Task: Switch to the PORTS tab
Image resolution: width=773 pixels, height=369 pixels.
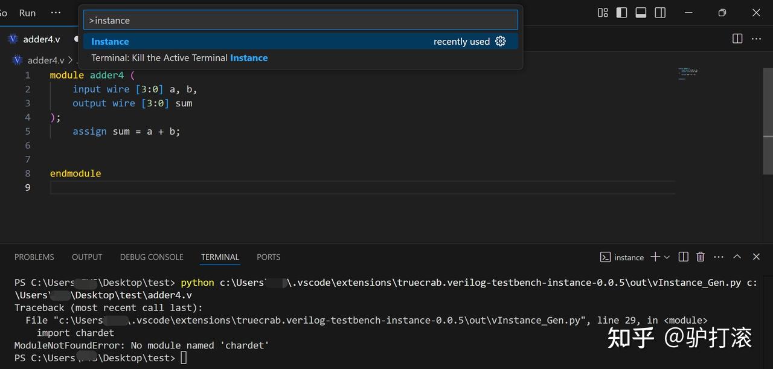Action: point(268,257)
